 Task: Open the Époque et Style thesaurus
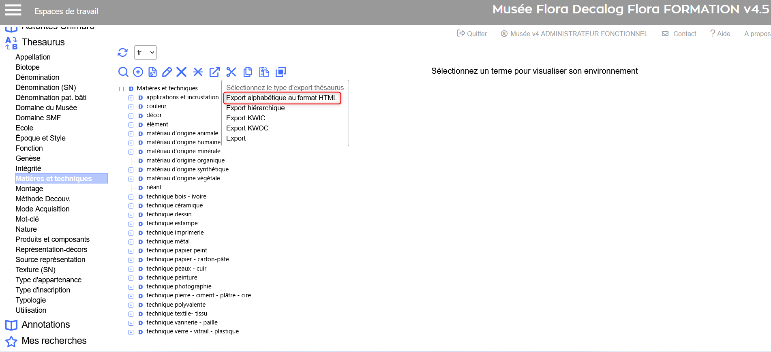coord(41,138)
